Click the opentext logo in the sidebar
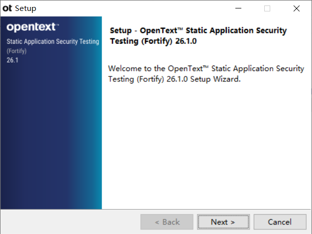312x234 pixels. click(x=33, y=27)
